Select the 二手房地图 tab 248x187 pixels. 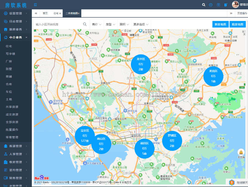(71, 13)
